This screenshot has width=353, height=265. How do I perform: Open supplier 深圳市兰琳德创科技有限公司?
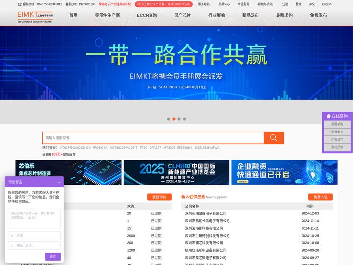pyautogui.click(x=207, y=236)
